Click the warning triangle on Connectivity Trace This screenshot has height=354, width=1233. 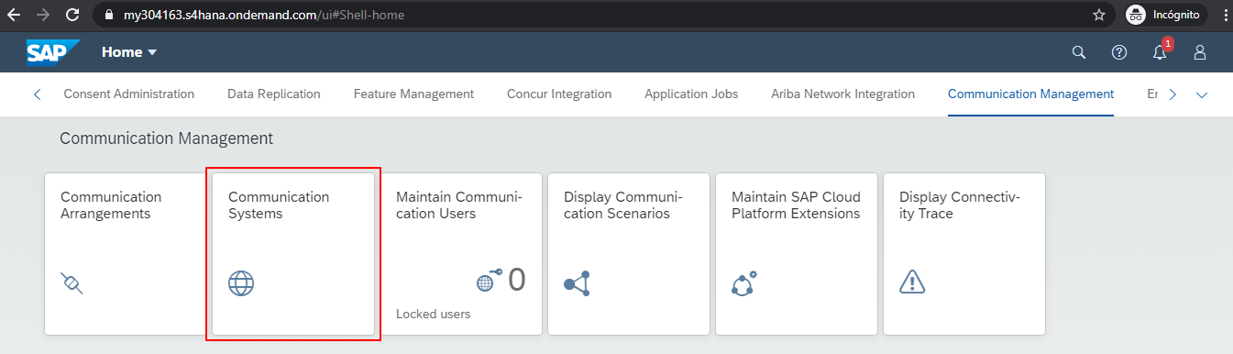pos(912,282)
